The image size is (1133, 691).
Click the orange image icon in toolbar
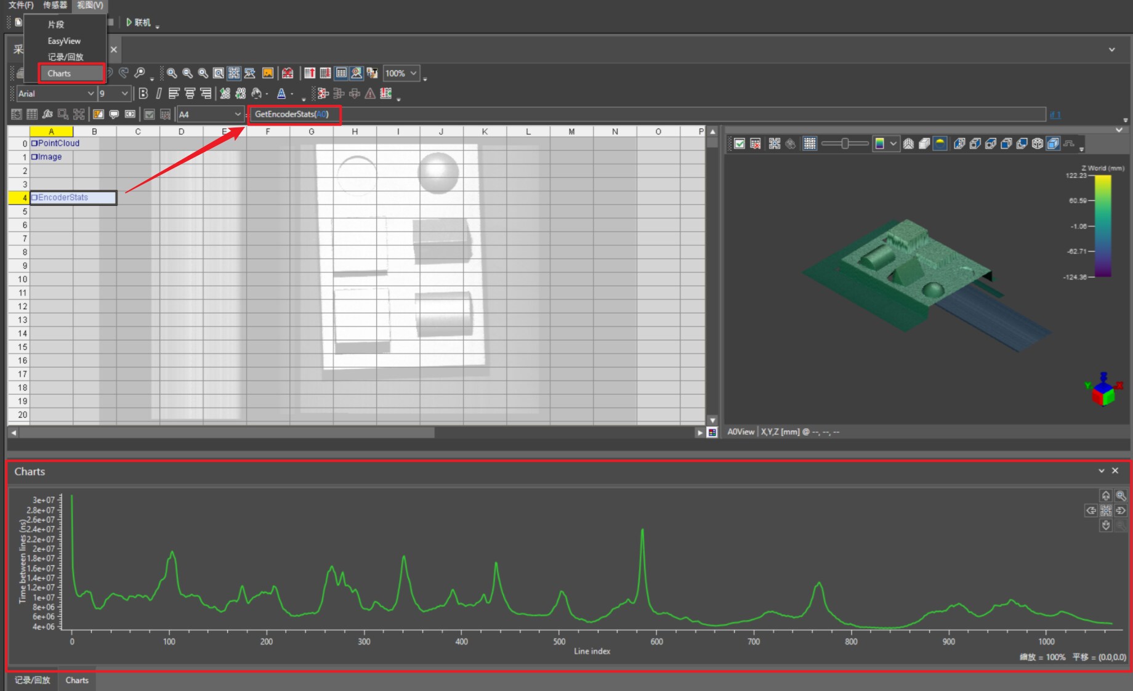click(x=268, y=73)
